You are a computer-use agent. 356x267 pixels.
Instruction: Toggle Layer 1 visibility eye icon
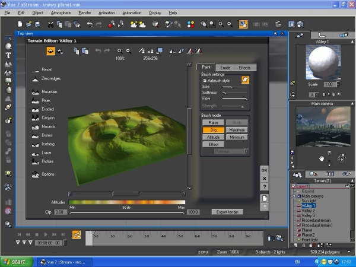pos(347,186)
